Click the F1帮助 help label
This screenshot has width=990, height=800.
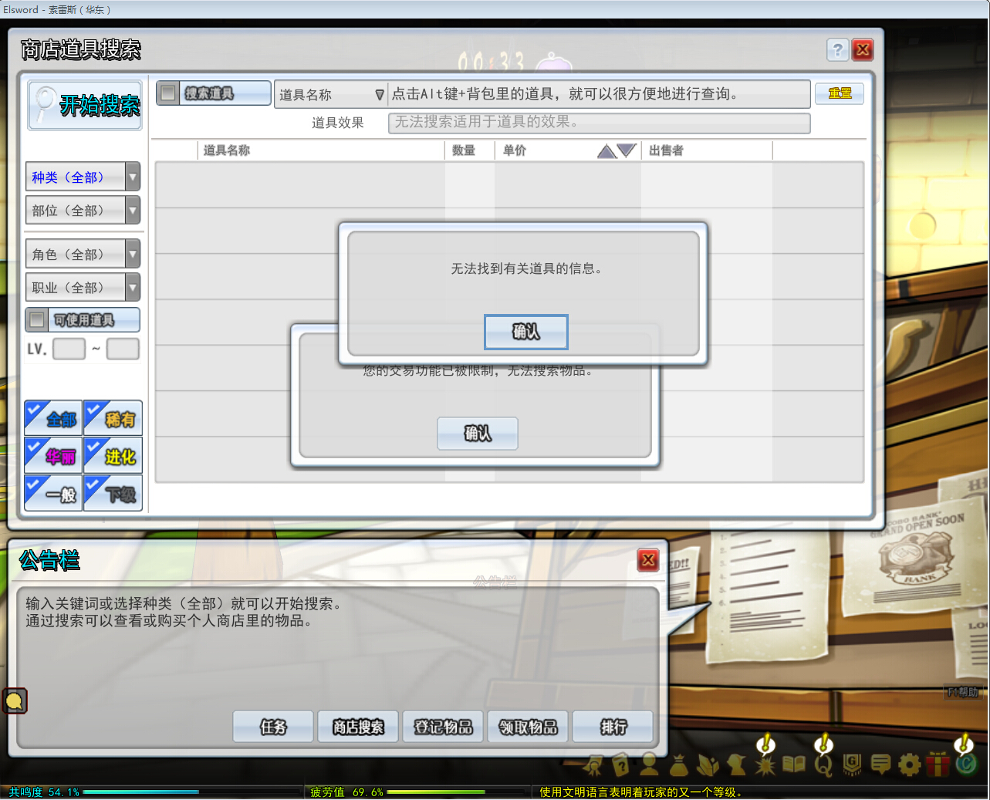tap(962, 692)
